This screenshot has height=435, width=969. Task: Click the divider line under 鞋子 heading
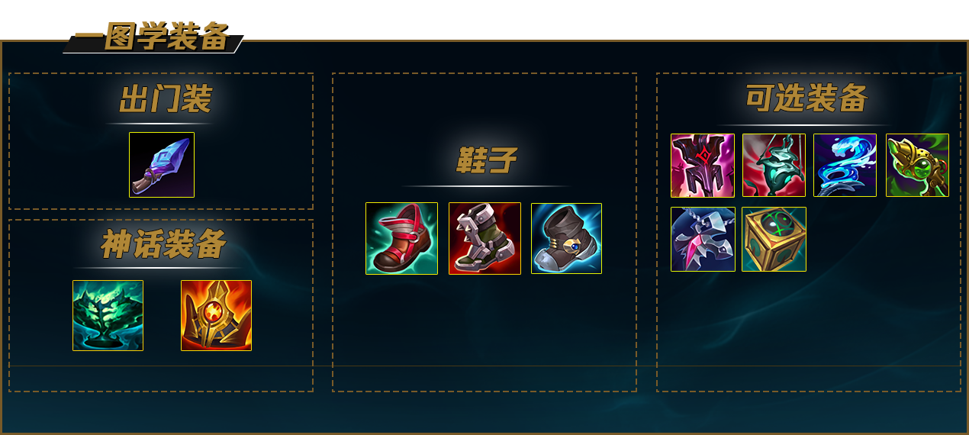[x=486, y=186]
